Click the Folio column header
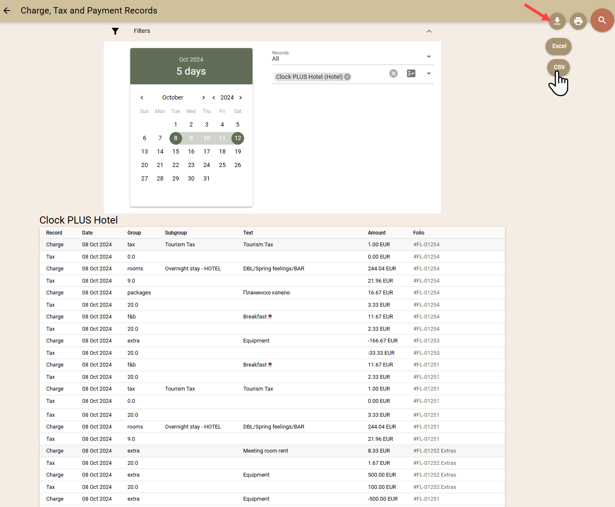Screen dimensions: 615x507 pos(419,233)
